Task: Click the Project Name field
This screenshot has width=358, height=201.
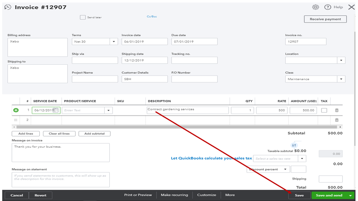Action: tap(95, 79)
